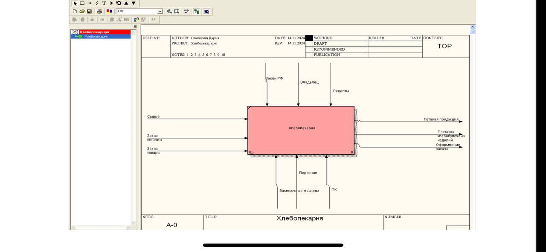
Task: Click the TOP context label
Action: point(444,46)
